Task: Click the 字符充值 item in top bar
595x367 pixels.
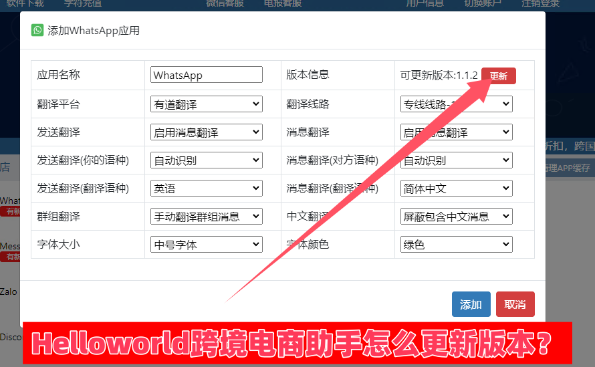Action: [x=83, y=3]
